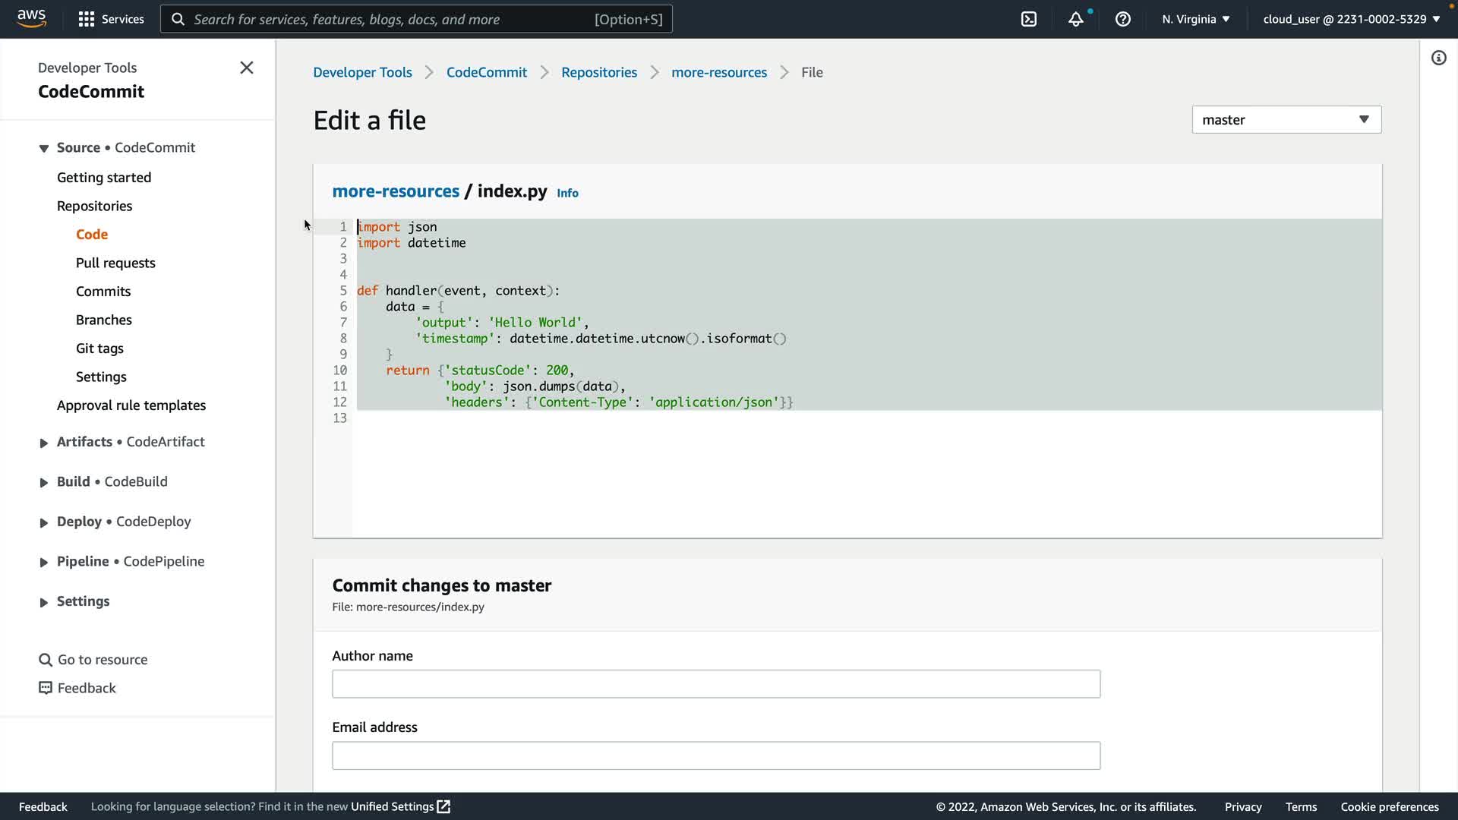The width and height of the screenshot is (1458, 820).
Task: Open AWS CloudShell icon
Action: pos(1028,19)
